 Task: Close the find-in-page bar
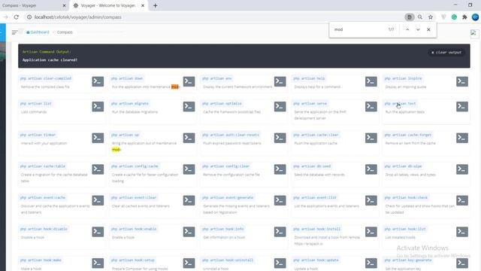click(428, 29)
